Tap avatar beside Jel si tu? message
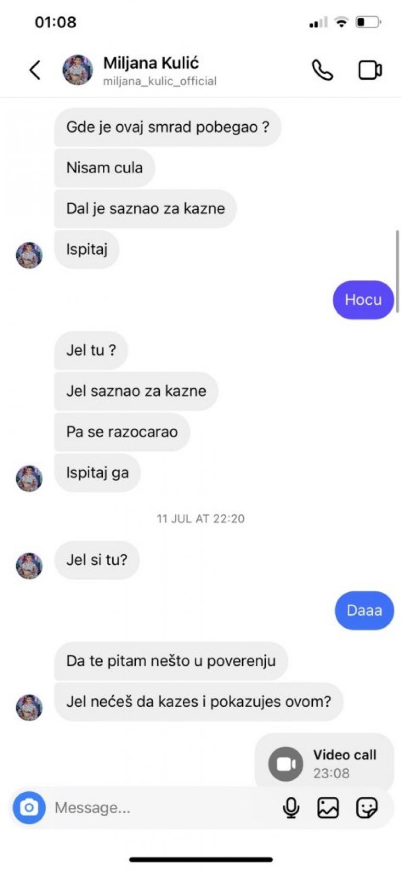This screenshot has width=402, height=870. coord(29,566)
